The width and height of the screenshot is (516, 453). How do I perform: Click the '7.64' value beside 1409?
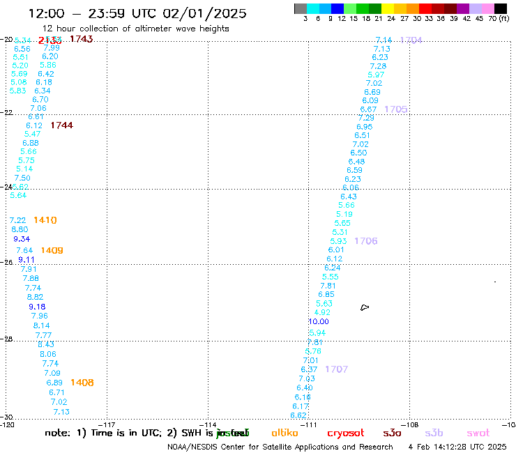pyautogui.click(x=24, y=251)
